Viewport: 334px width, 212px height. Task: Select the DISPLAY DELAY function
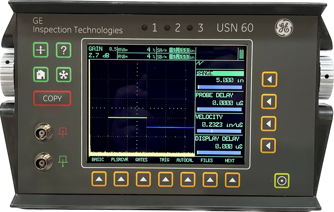click(217, 139)
